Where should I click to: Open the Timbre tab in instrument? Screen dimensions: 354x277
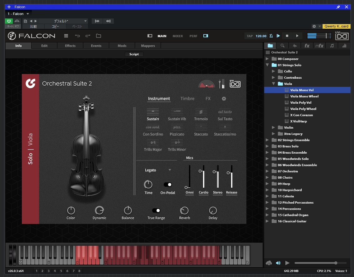[187, 99]
